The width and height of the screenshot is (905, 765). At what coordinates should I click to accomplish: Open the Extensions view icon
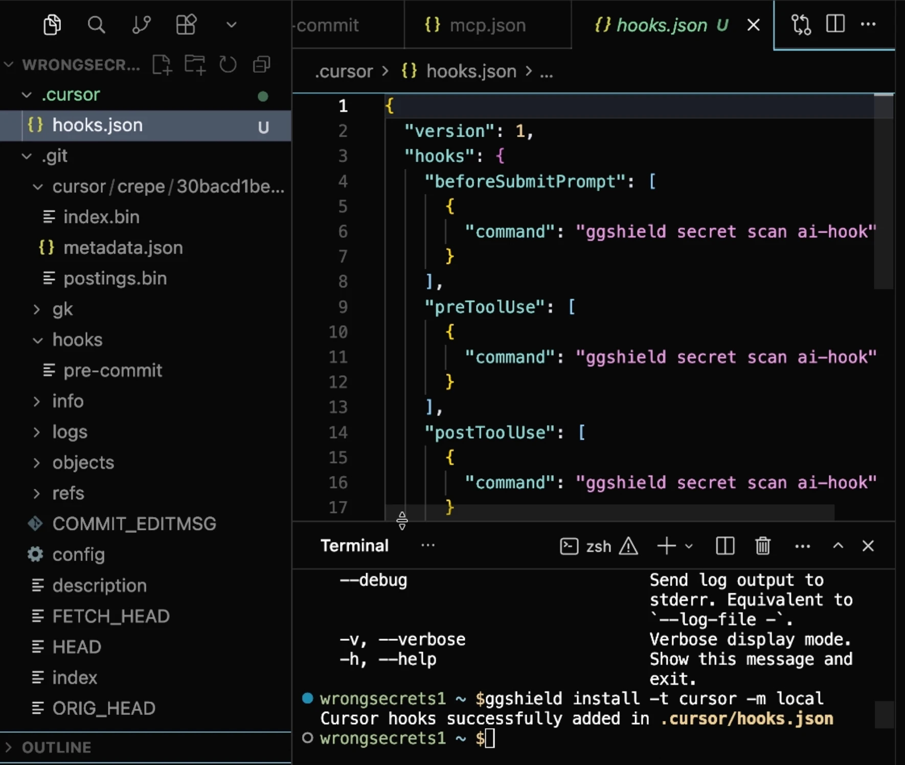(x=186, y=25)
